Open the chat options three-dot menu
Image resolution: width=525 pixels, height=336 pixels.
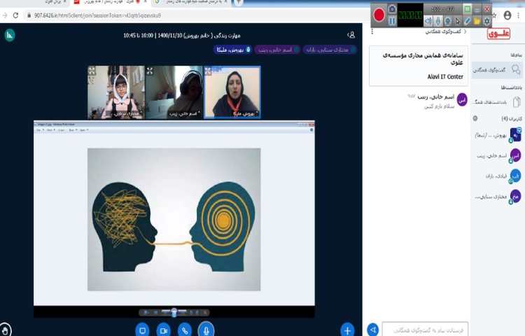372,31
